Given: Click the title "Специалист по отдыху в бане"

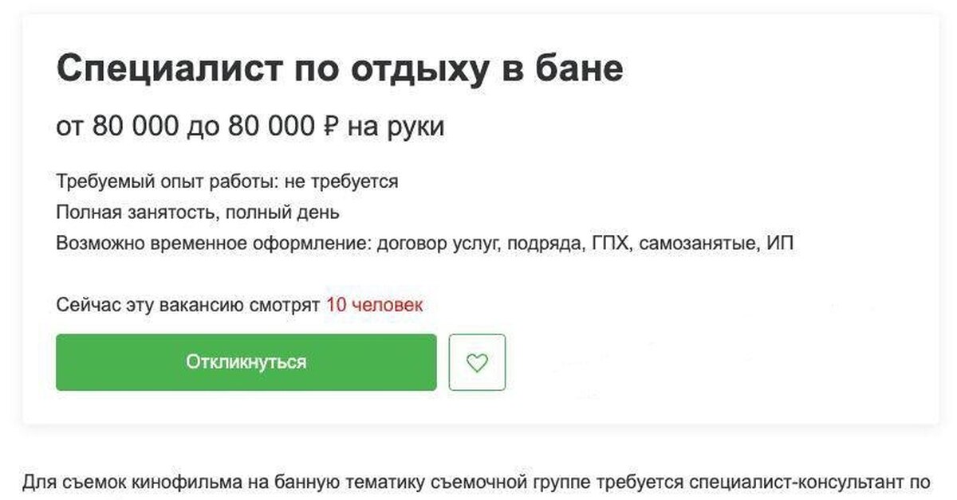Looking at the screenshot, I should coord(340,70).
